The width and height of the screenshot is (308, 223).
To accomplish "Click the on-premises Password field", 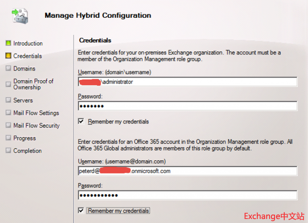I will 187,106.
